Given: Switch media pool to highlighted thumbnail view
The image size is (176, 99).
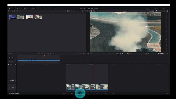Looking at the screenshot, I should click(67, 11).
